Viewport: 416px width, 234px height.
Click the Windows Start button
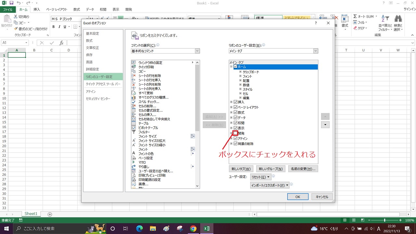click(x=7, y=228)
